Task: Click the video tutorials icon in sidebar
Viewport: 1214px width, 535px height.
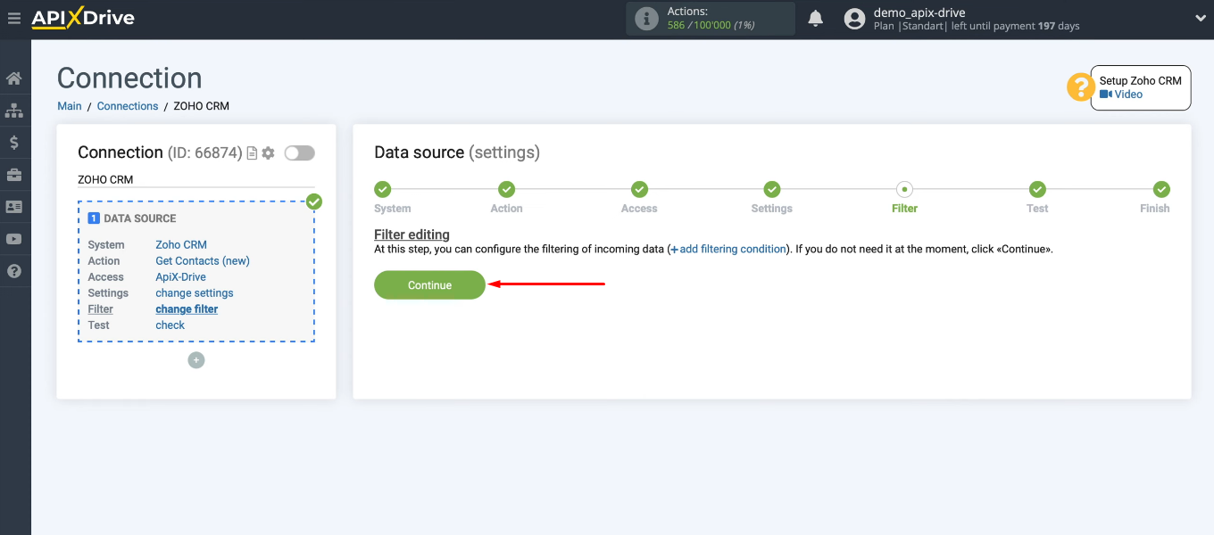Action: [x=14, y=239]
